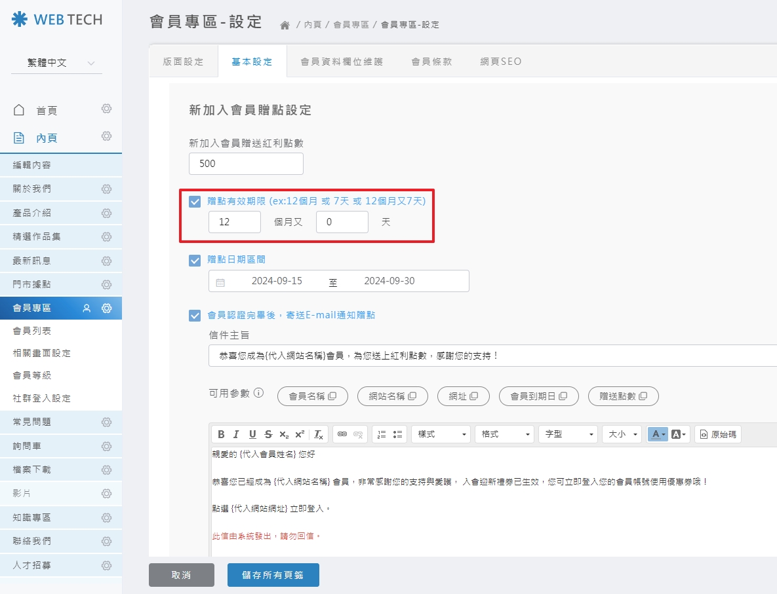Open the 樣式 dropdown in the editor
This screenshot has height=594, width=777.
[x=441, y=434]
